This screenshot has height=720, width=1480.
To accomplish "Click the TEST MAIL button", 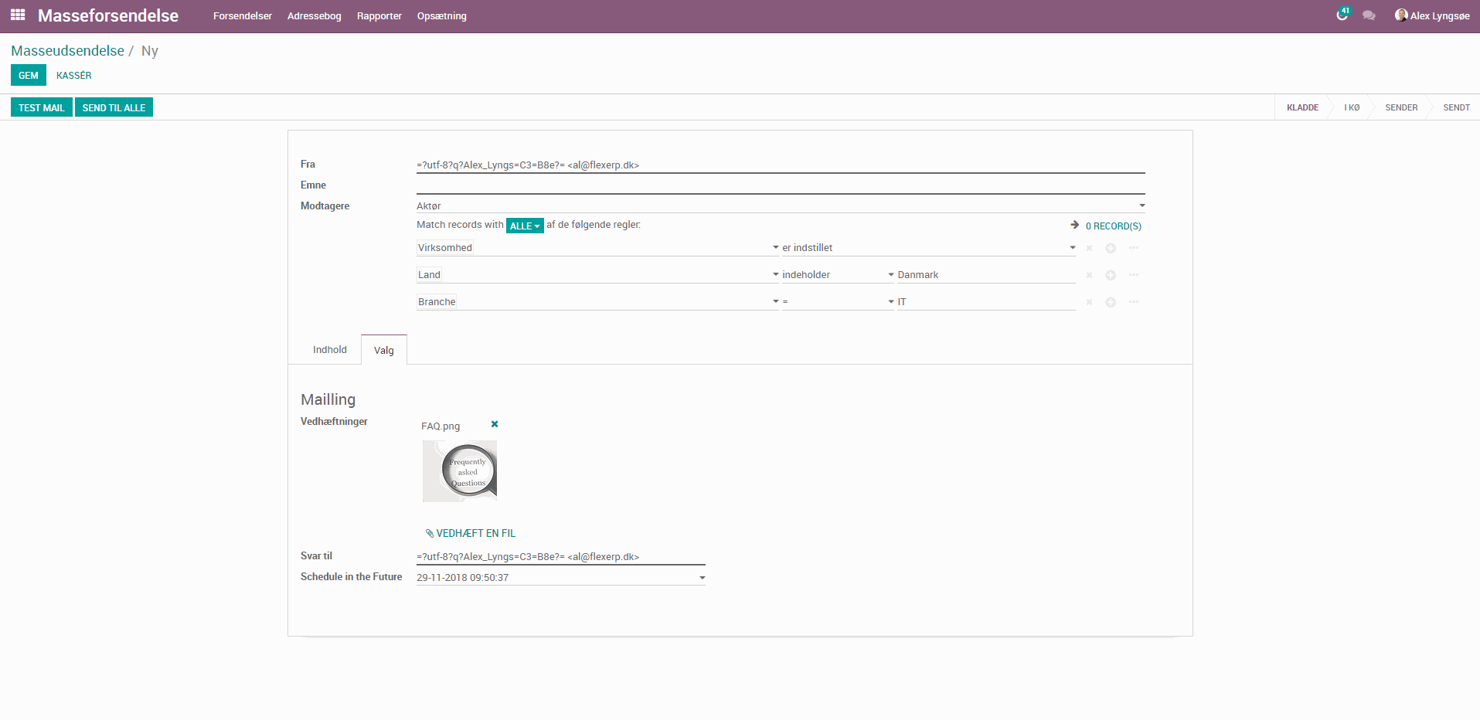I will (x=42, y=107).
